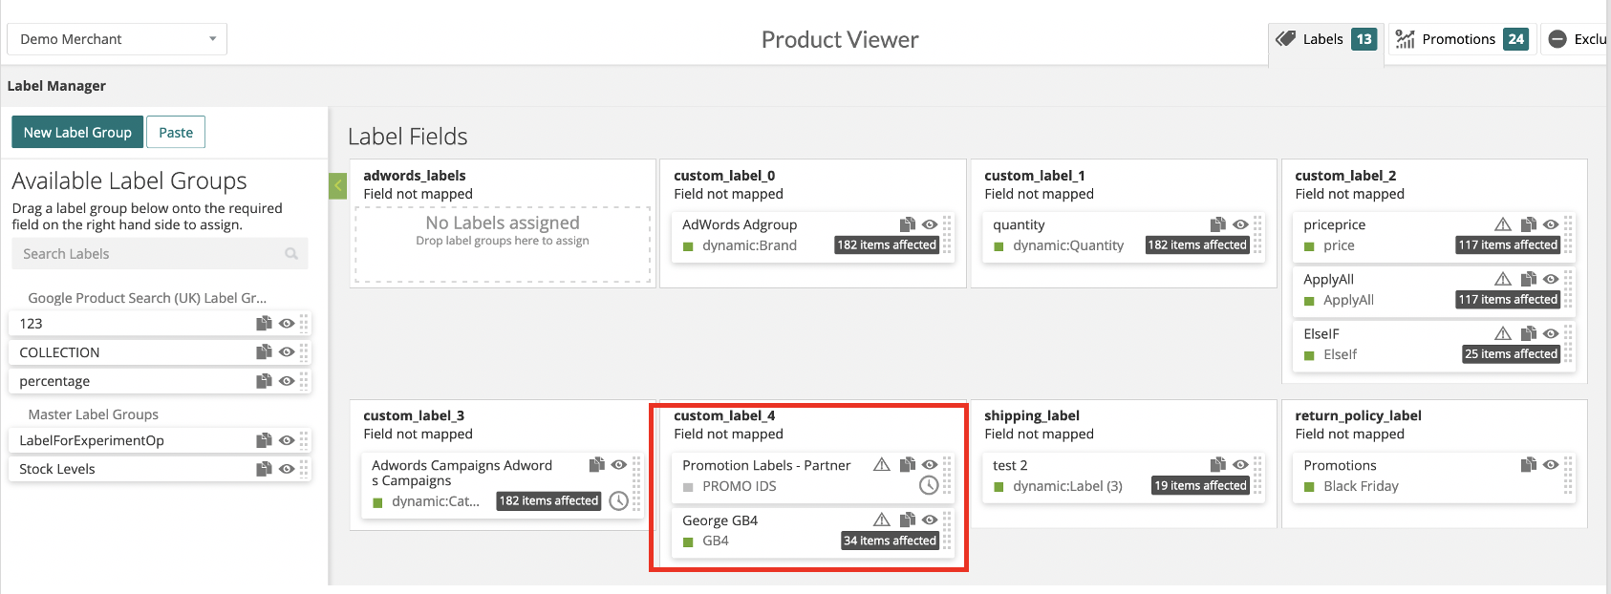Click the clock icon on PROMO IDS
The height and width of the screenshot is (594, 1611).
pos(929,485)
